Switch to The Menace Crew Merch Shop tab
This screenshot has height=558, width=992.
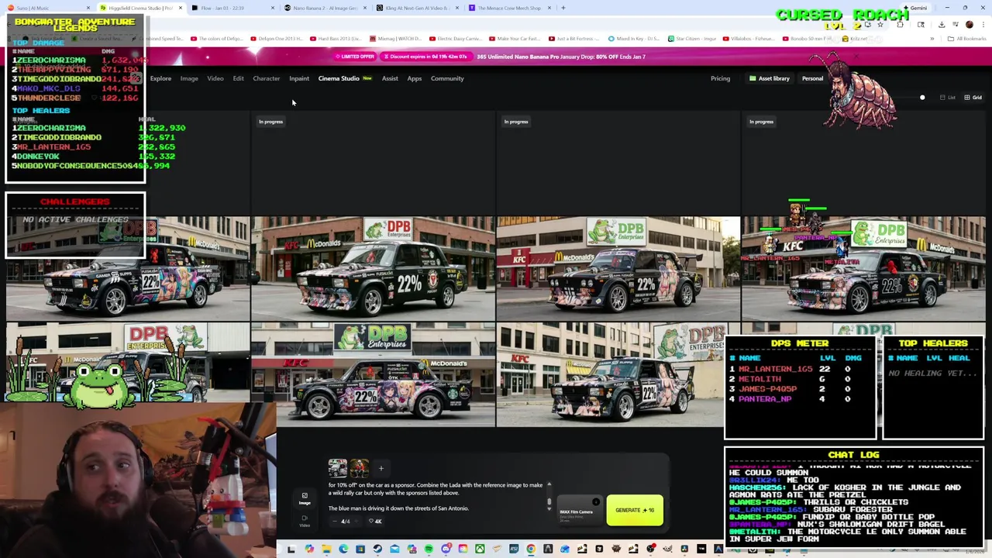tap(508, 8)
